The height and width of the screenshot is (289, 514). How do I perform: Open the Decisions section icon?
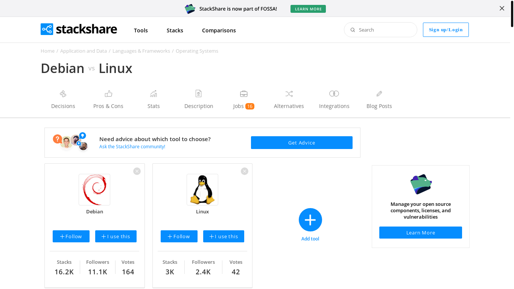pos(63,94)
